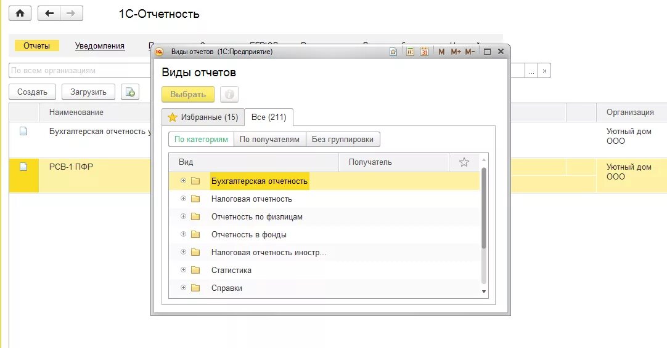Image resolution: width=667 pixels, height=348 pixels.
Task: Expand the Налоговая отчетность иностр... folder
Action: [x=183, y=251]
